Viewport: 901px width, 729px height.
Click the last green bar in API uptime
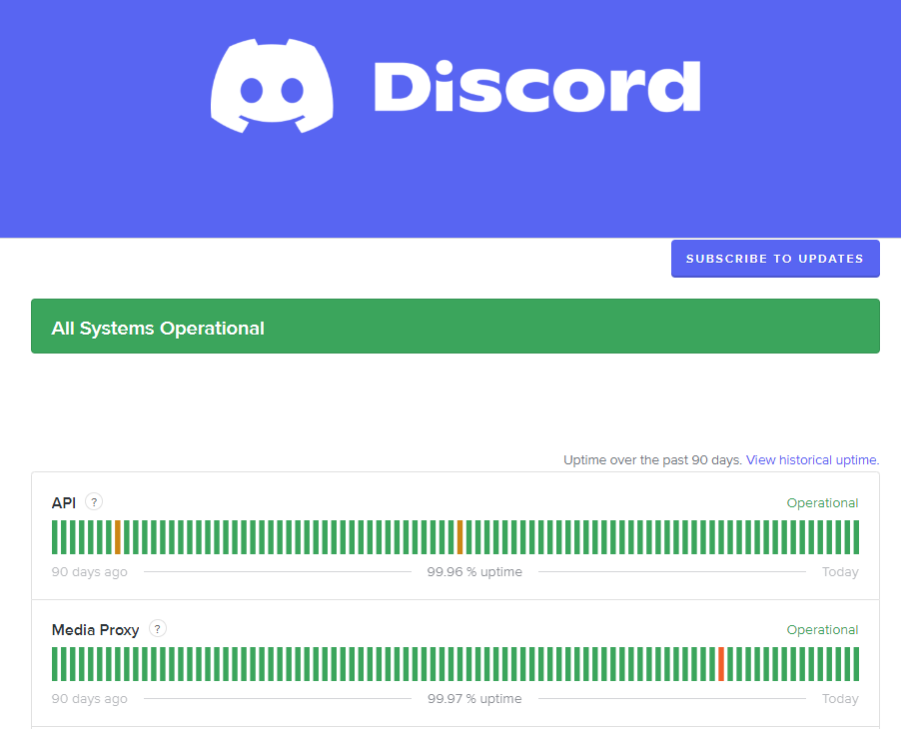coord(856,537)
